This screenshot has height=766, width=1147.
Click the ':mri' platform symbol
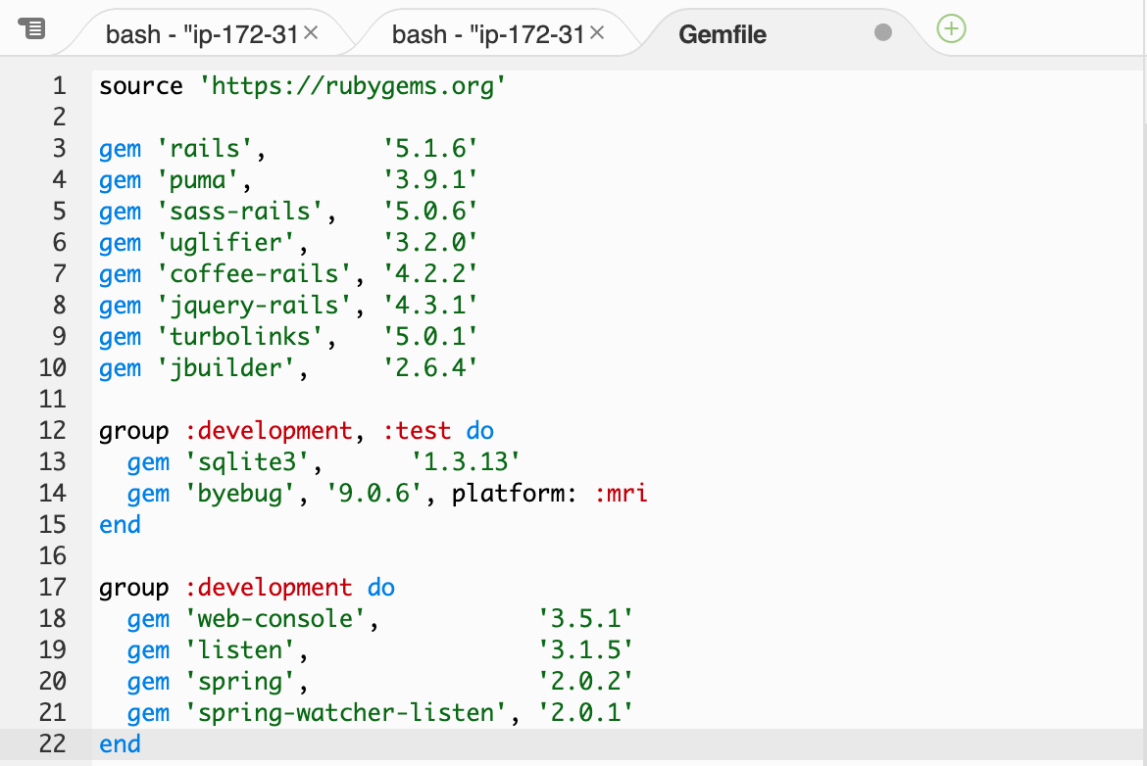(622, 494)
